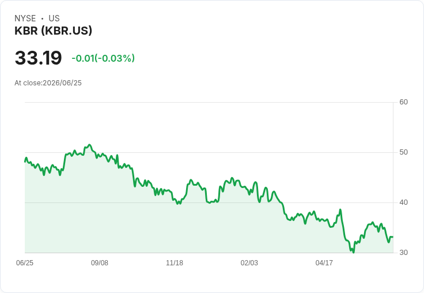Click the At close:2026/06/25 text
Screen dimensions: 424x293
tap(48, 83)
